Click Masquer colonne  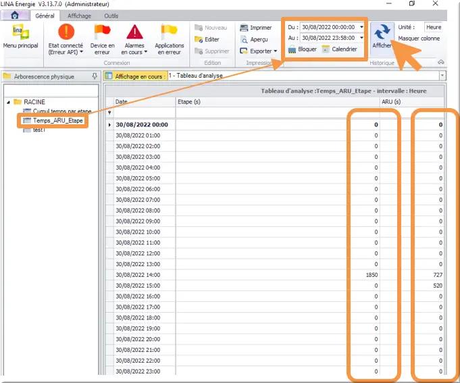[419, 39]
